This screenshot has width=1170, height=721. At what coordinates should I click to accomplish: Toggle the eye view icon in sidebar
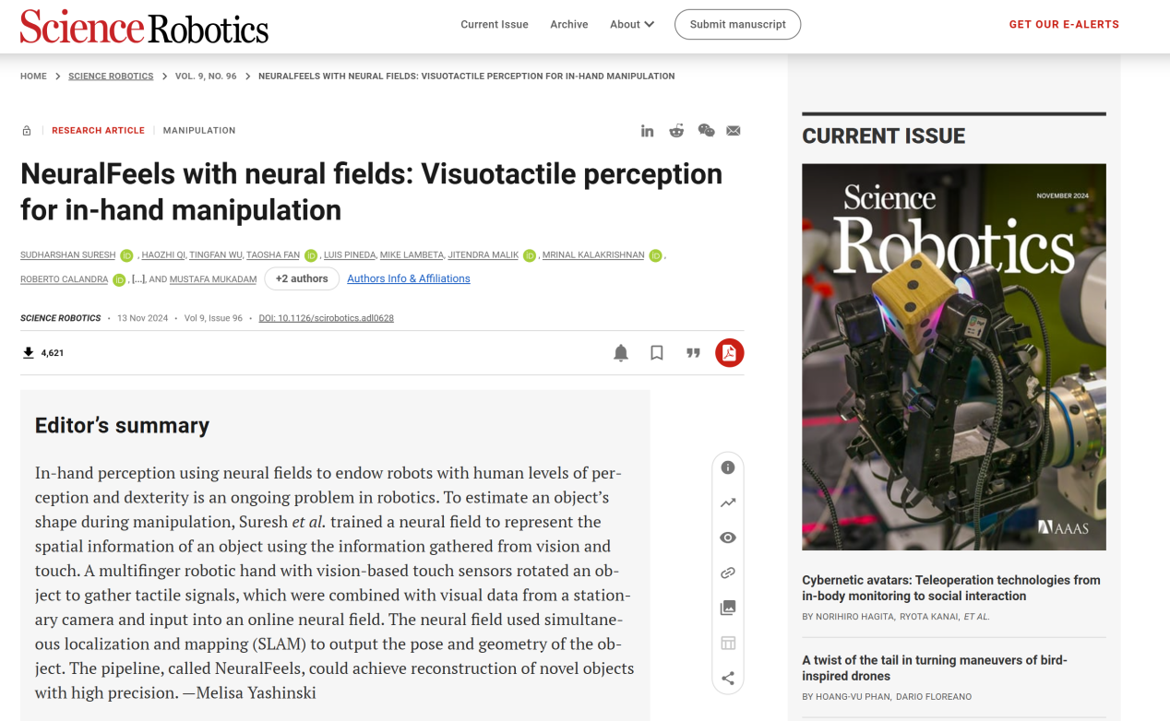pos(728,538)
